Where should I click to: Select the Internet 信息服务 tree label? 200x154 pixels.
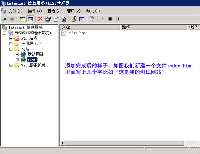(x=25, y=28)
